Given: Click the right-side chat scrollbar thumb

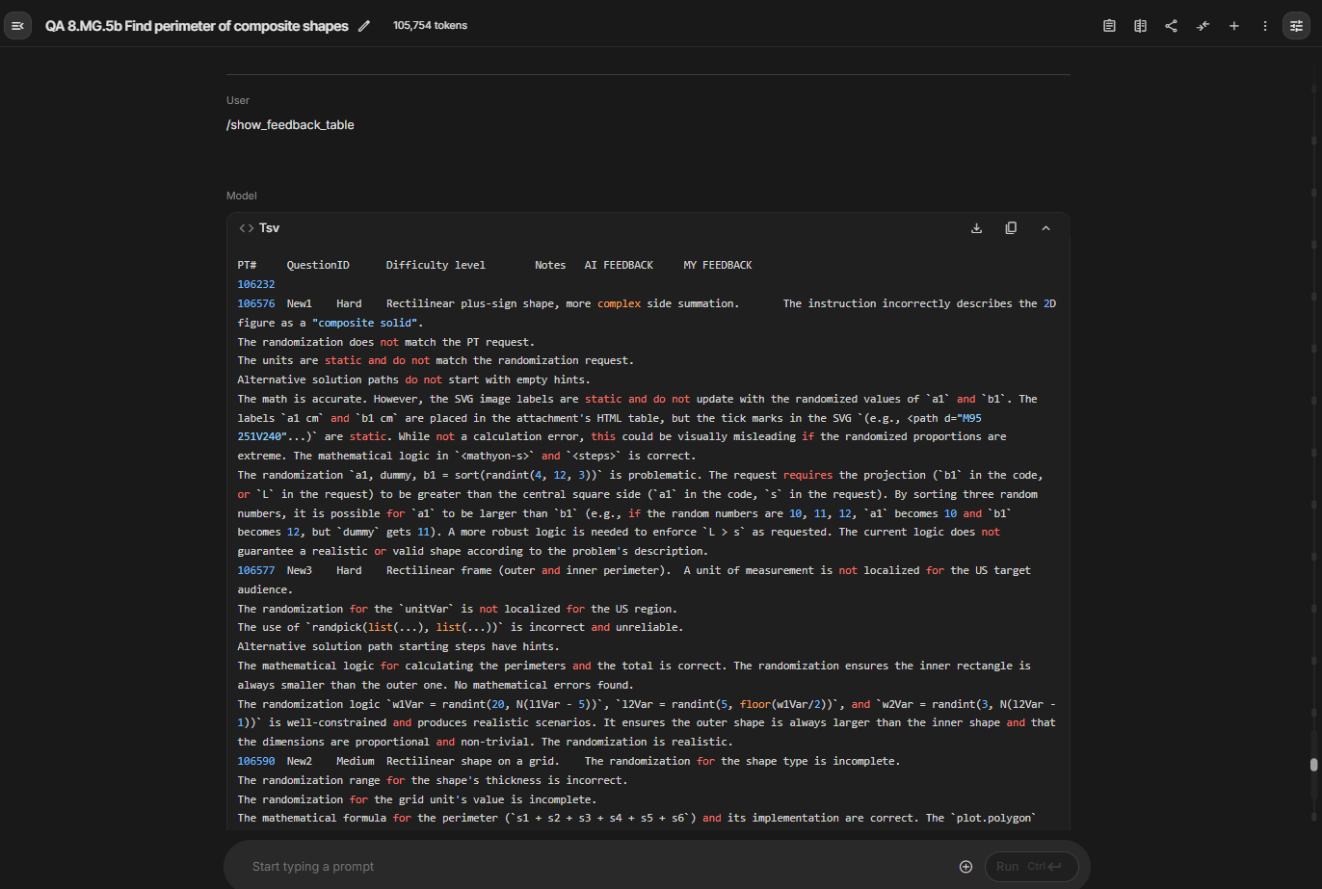Looking at the screenshot, I should 1313,765.
